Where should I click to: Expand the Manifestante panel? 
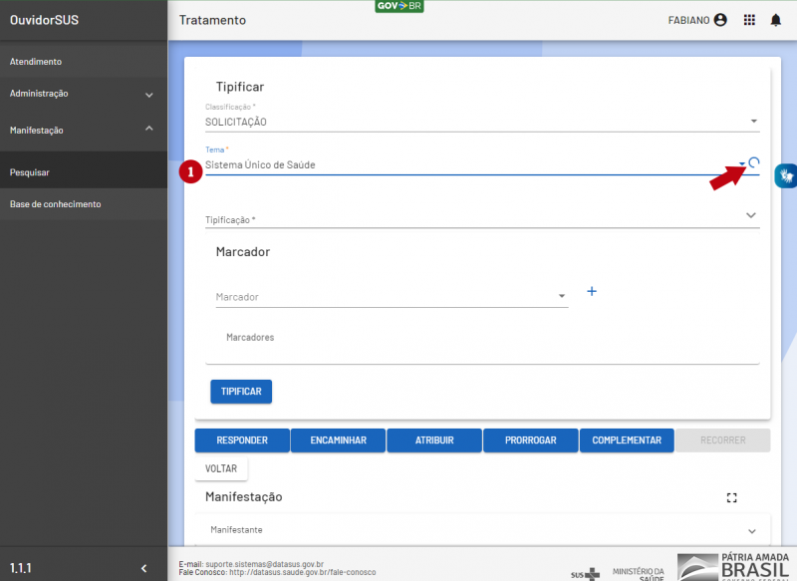750,530
